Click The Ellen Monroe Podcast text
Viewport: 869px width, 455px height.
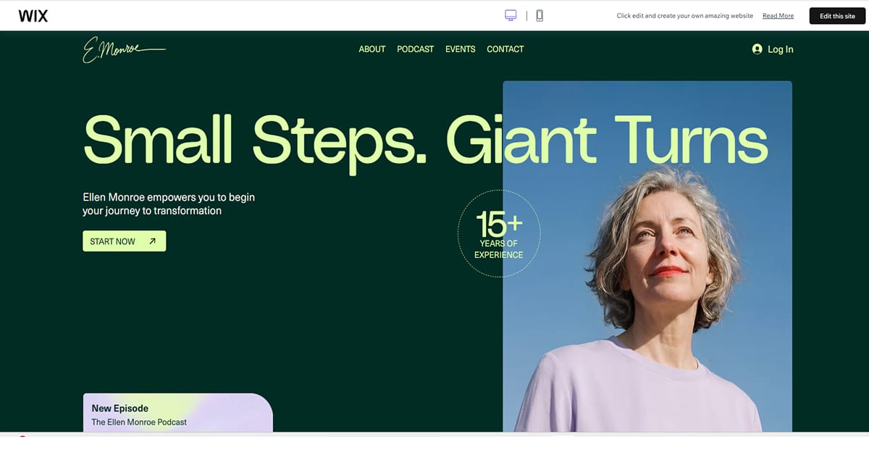click(138, 422)
